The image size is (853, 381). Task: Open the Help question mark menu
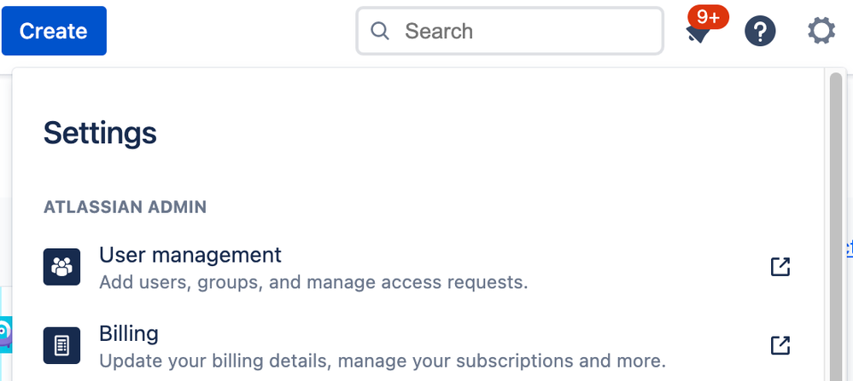click(x=760, y=31)
